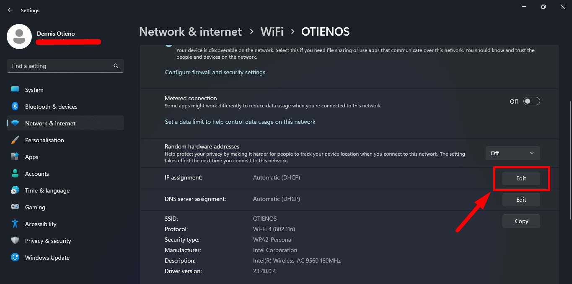572x284 pixels.
Task: Navigate back using the arrow
Action: [x=9, y=10]
